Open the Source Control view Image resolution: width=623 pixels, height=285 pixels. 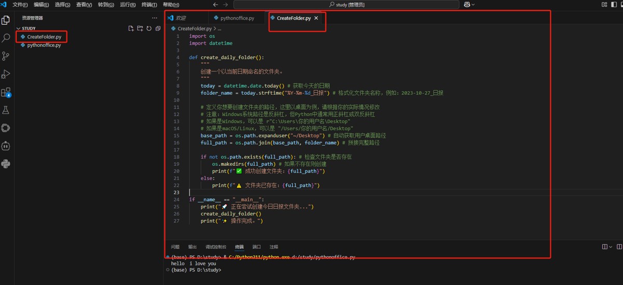[x=6, y=56]
